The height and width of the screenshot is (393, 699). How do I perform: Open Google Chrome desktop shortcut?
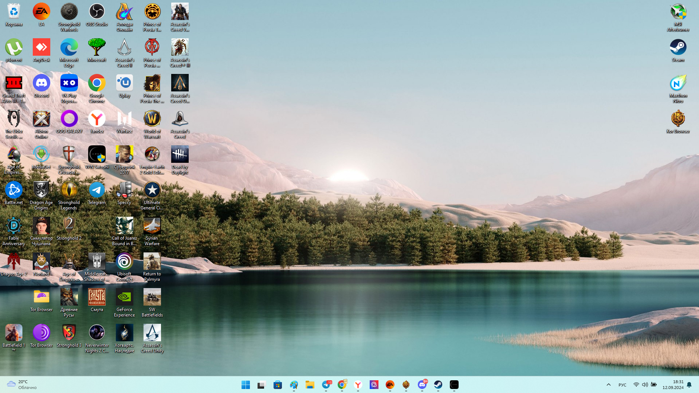[97, 89]
